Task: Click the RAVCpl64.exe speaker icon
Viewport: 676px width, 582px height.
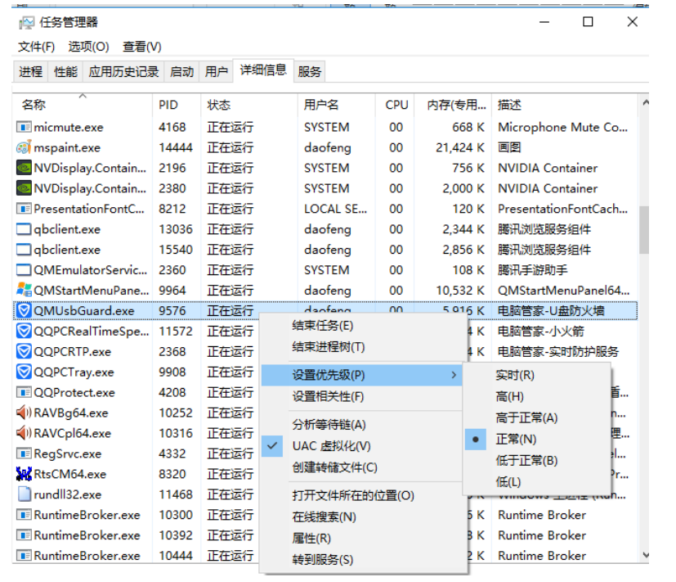Action: 24,433
